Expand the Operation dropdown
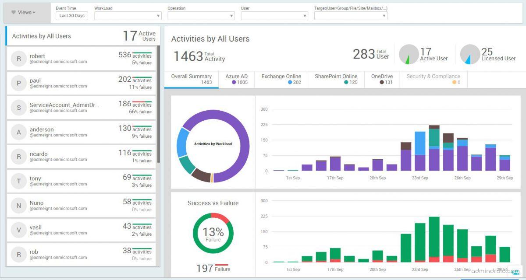Image resolution: width=526 pixels, height=280 pixels. pyautogui.click(x=201, y=16)
